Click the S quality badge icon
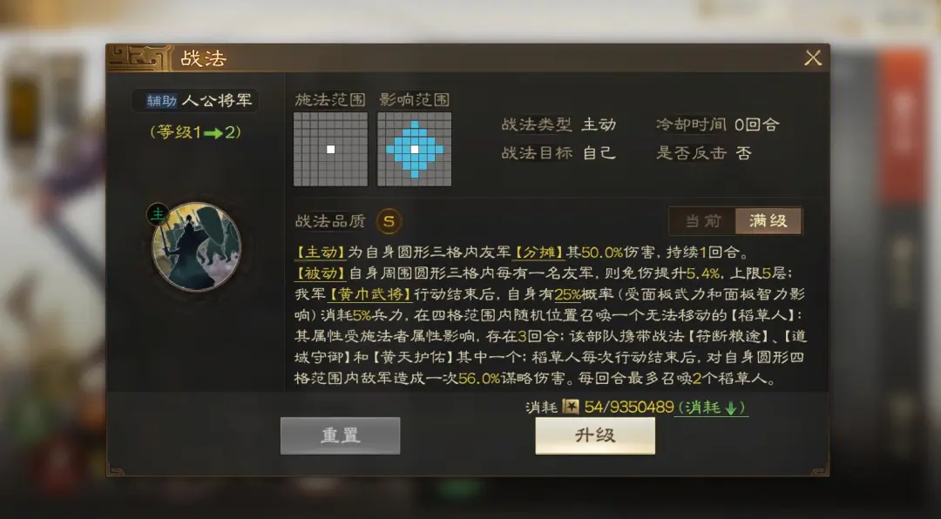941x519 pixels. point(389,221)
